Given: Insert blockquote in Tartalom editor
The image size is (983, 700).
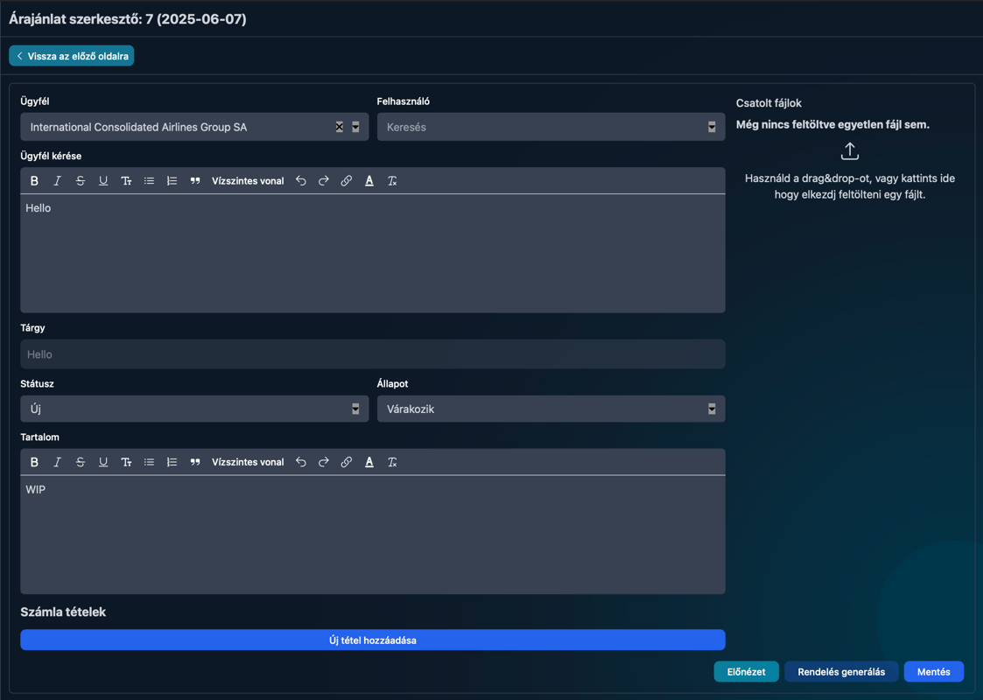Looking at the screenshot, I should pyautogui.click(x=195, y=462).
